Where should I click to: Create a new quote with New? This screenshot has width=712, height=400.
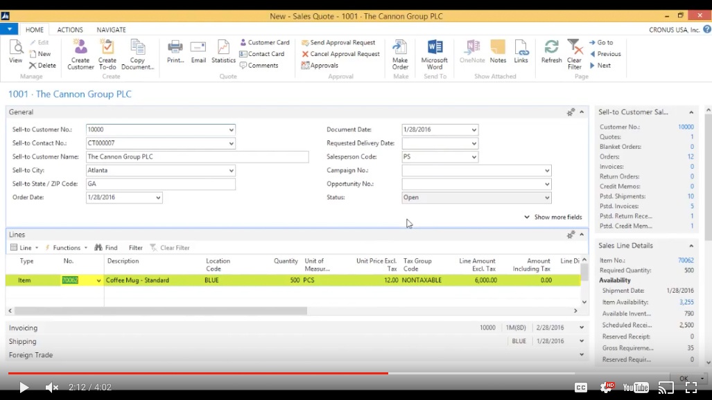pos(40,53)
